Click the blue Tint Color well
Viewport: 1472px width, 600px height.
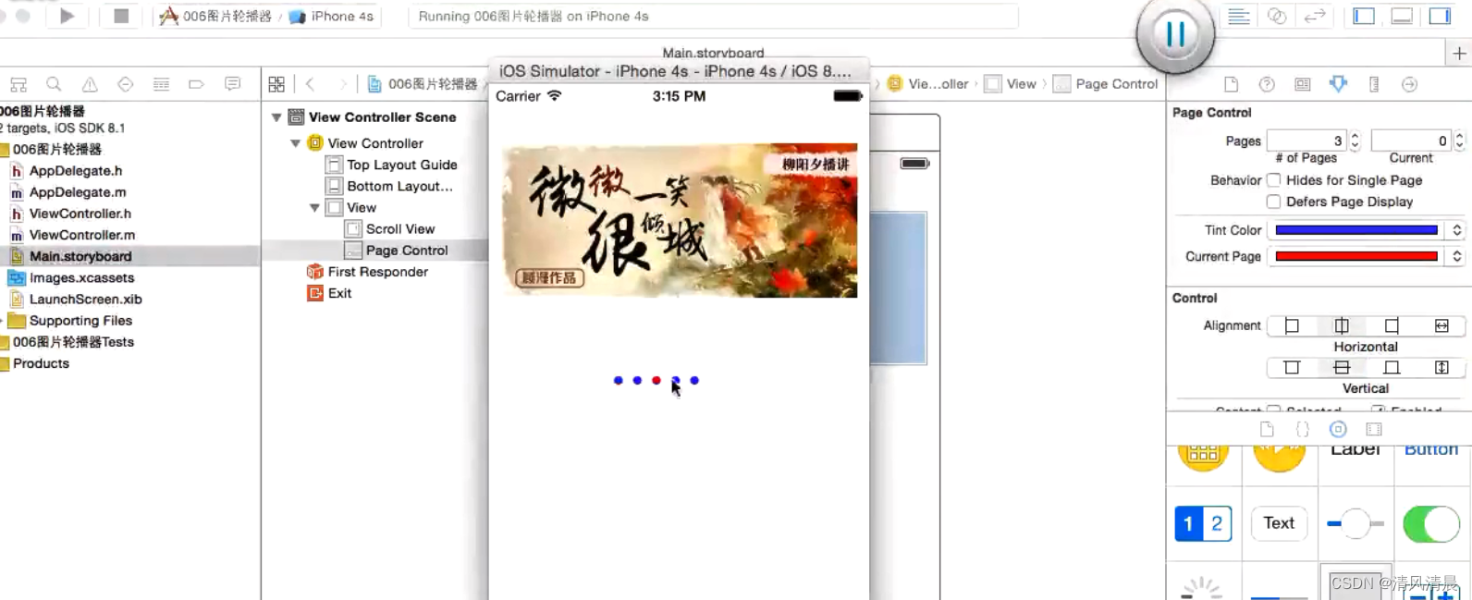click(1356, 230)
